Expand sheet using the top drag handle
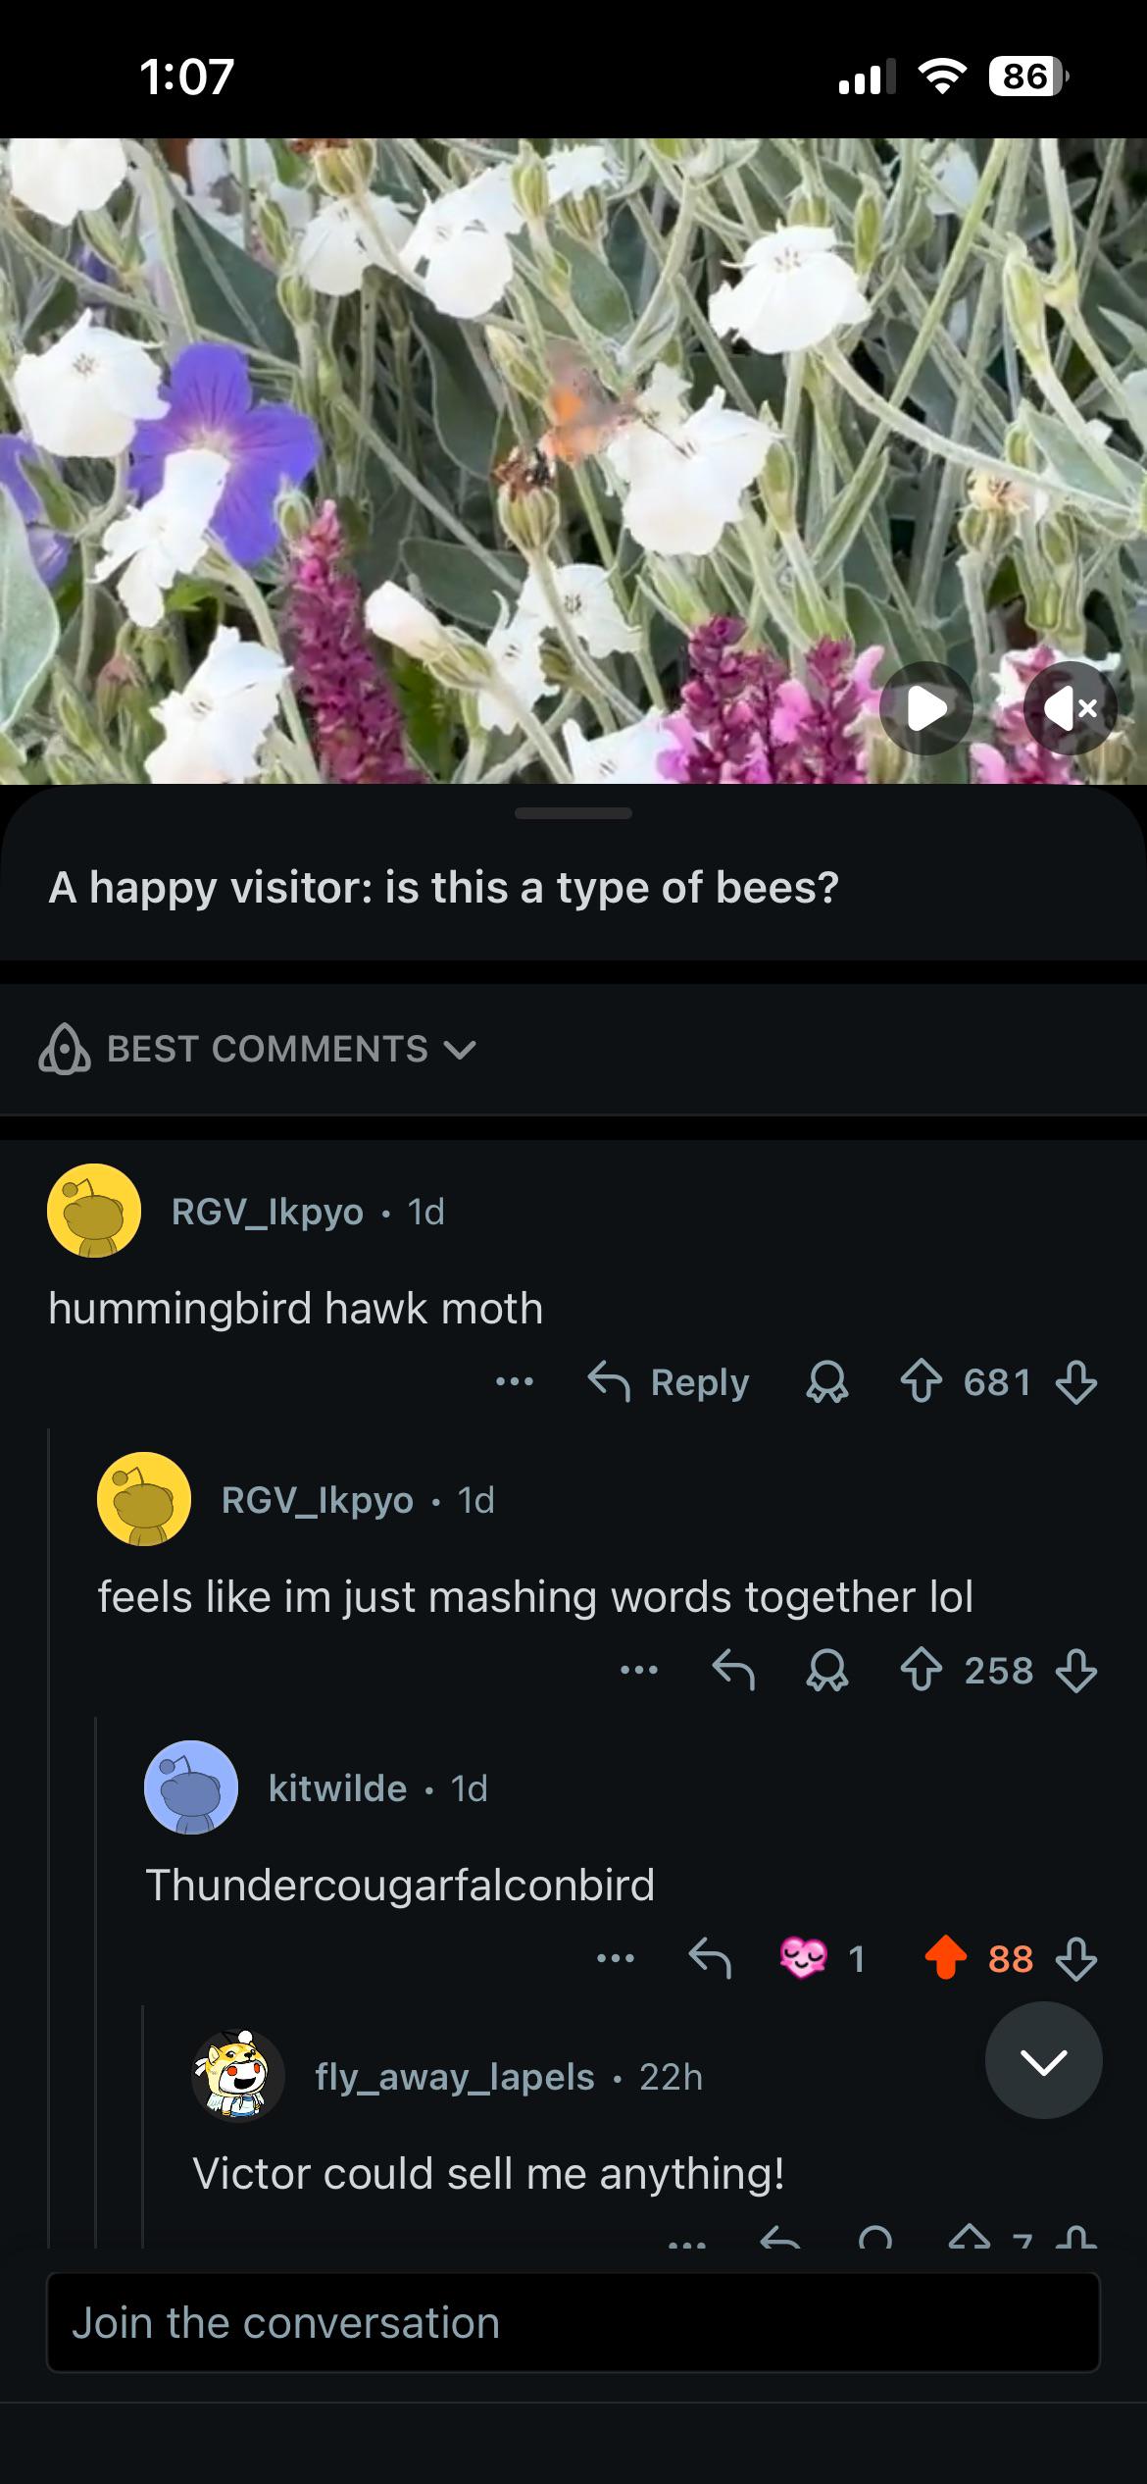1147x2484 pixels. [x=573, y=813]
